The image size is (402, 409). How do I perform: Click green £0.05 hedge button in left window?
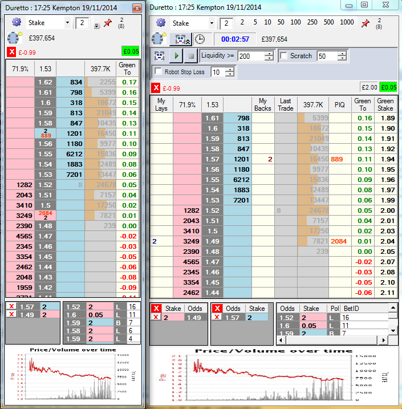click(131, 51)
